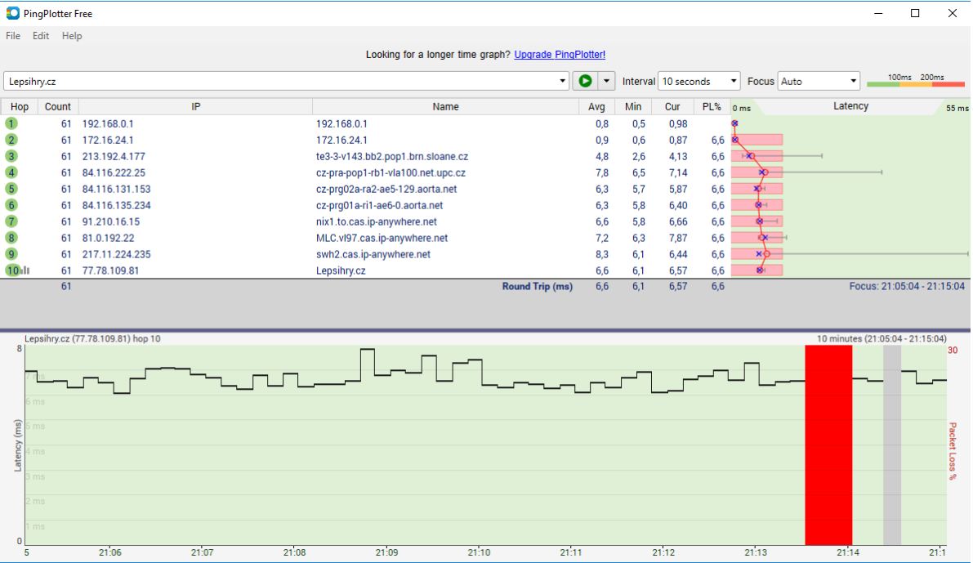Open the dropdown arrow next to play button

coord(606,81)
